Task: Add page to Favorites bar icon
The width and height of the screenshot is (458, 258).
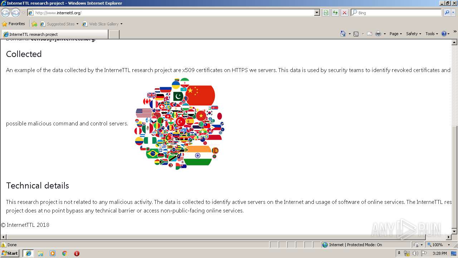Action: tap(34, 24)
